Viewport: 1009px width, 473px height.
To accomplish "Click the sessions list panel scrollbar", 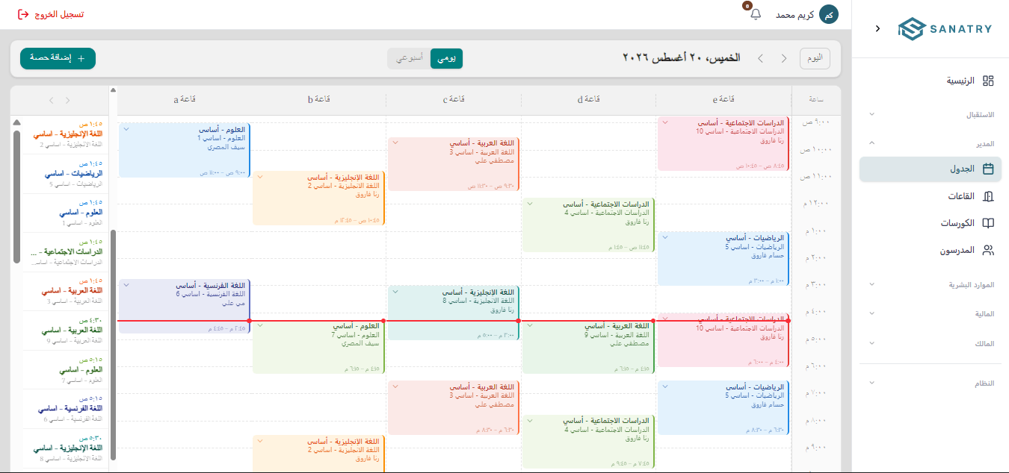I will point(16,198).
